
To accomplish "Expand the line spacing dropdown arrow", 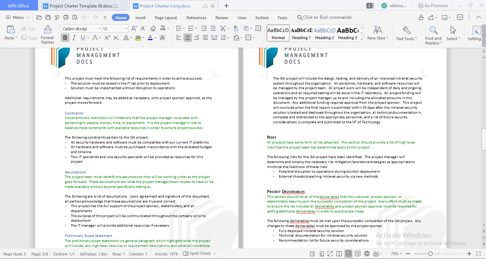I will pyautogui.click(x=228, y=38).
